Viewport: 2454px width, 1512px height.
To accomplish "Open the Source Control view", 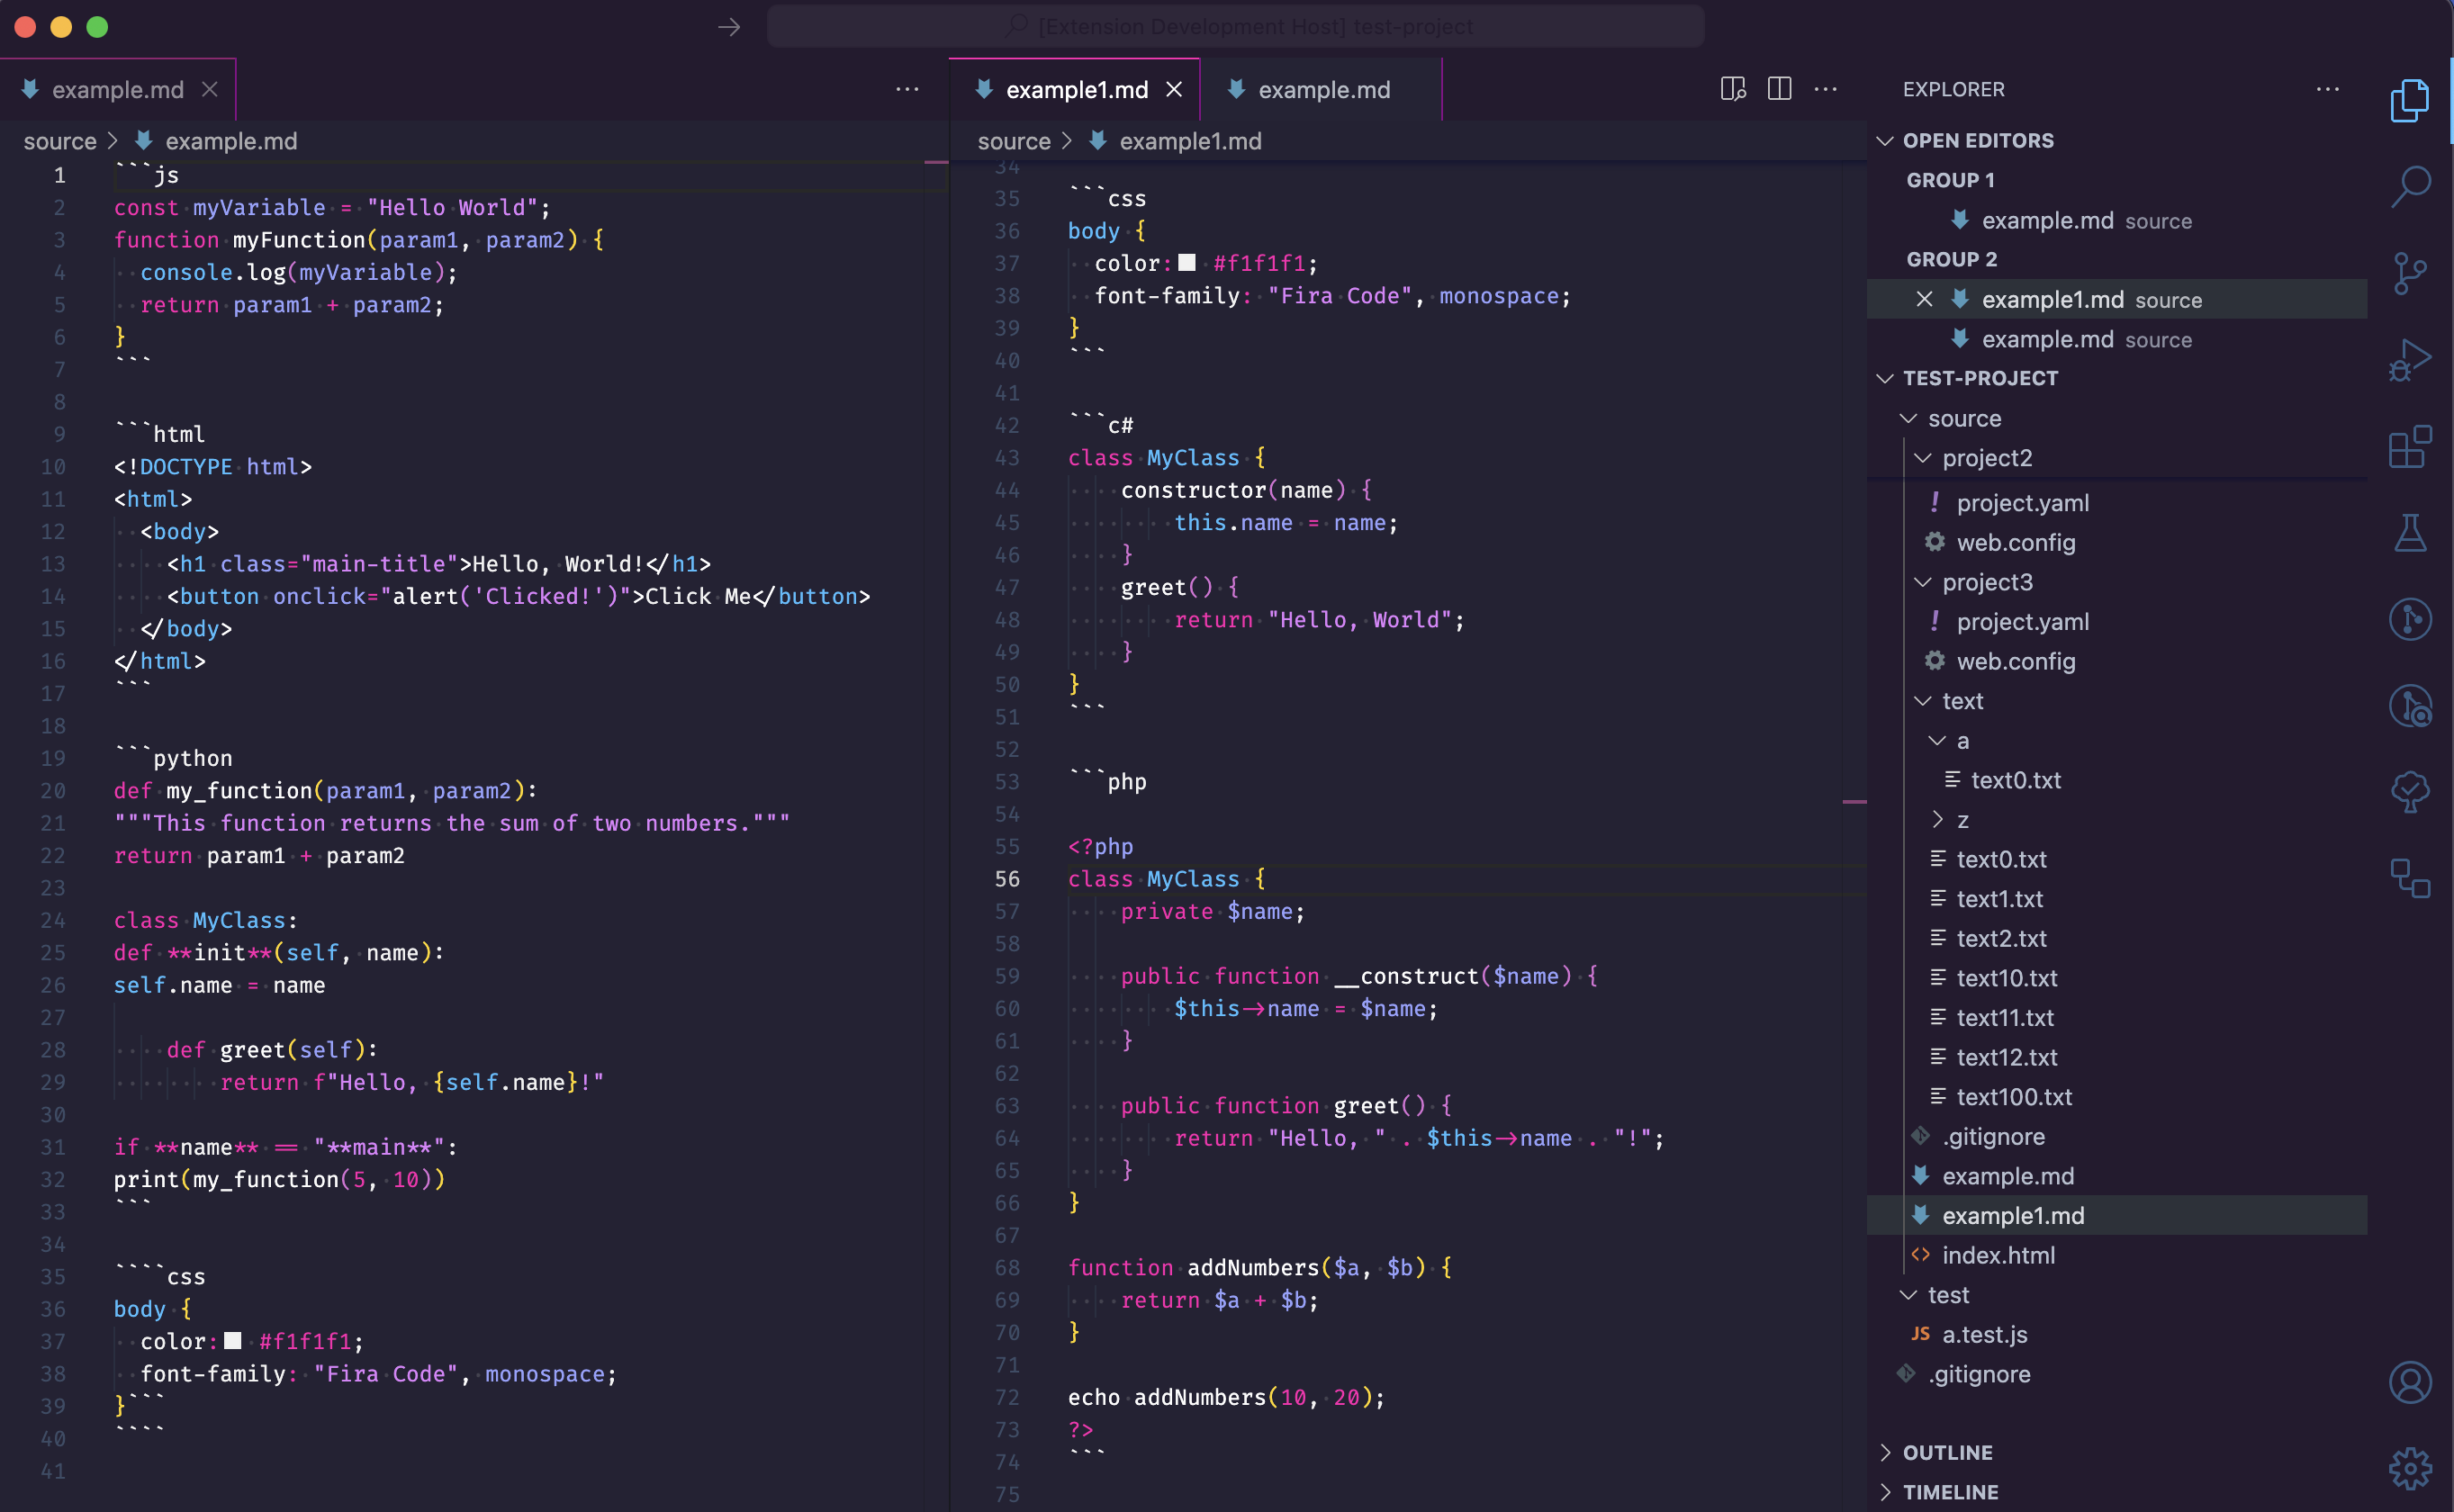I will click(2410, 273).
